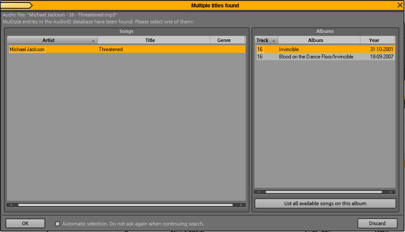
Task: Sort albums by Track column header
Action: coord(266,40)
